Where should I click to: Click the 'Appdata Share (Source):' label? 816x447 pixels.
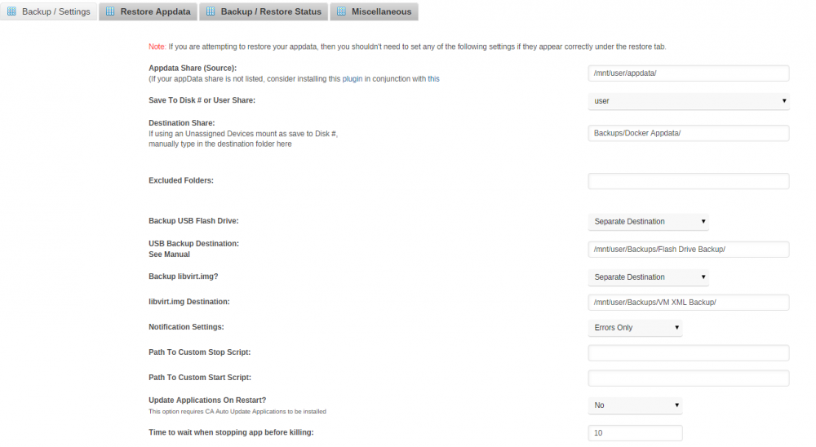(193, 69)
